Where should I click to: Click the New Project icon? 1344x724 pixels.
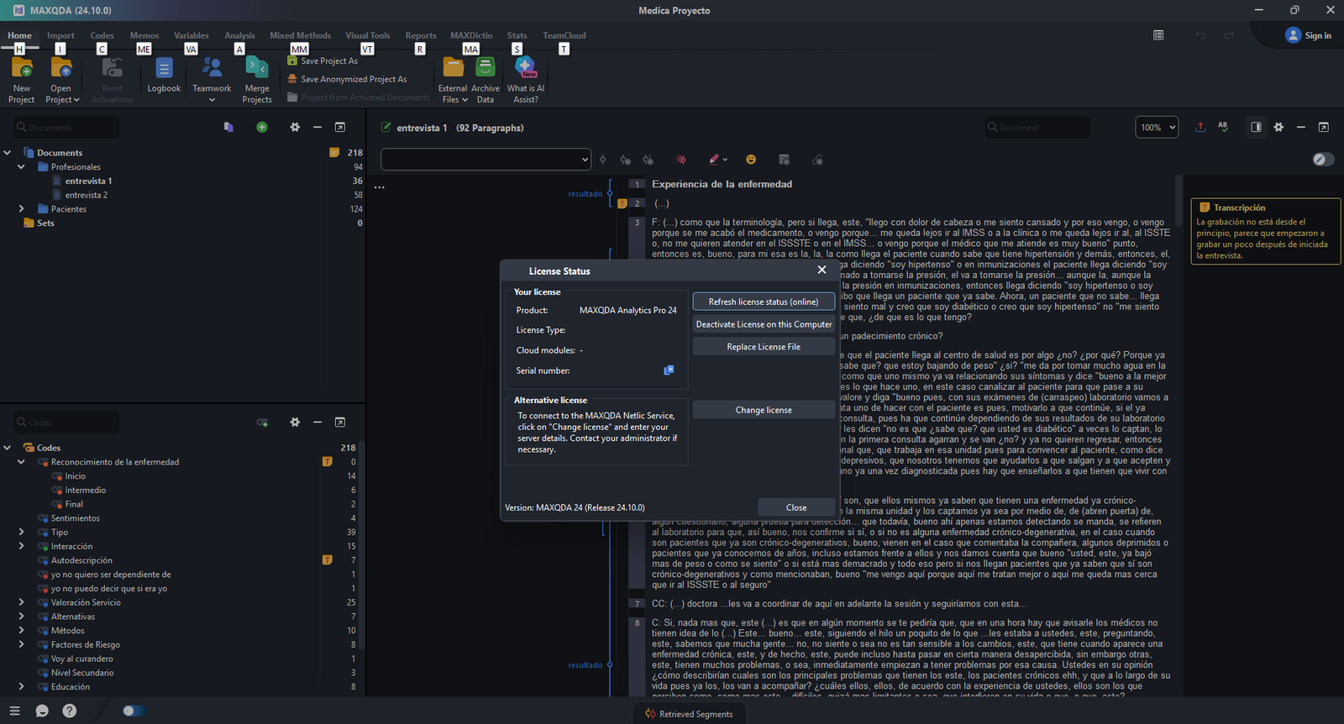tap(22, 70)
